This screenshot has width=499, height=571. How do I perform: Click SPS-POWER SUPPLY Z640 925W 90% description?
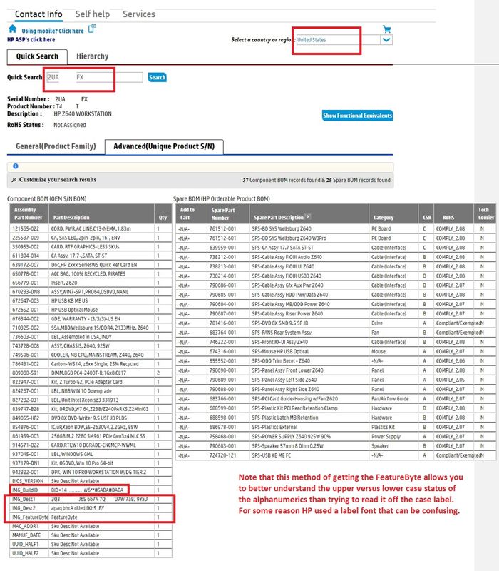292,437
